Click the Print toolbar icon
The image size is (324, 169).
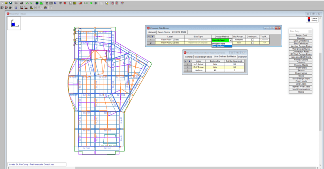[21, 3]
